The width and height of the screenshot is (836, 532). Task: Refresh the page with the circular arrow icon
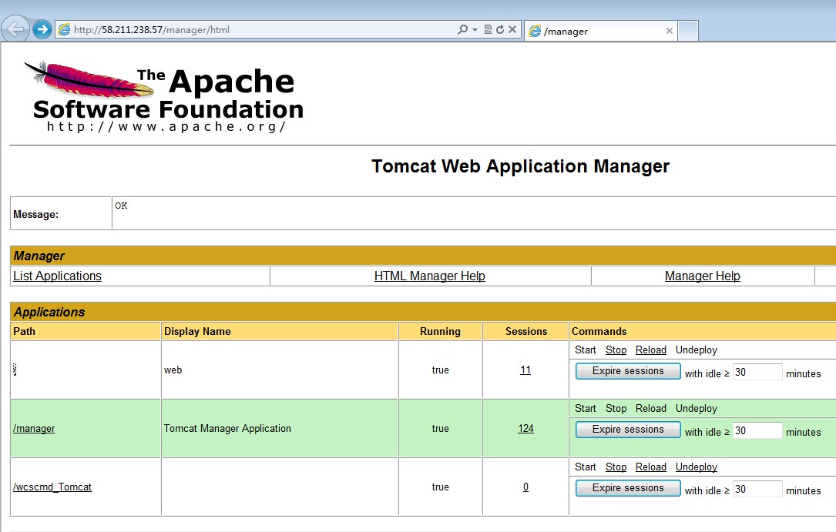(x=500, y=30)
